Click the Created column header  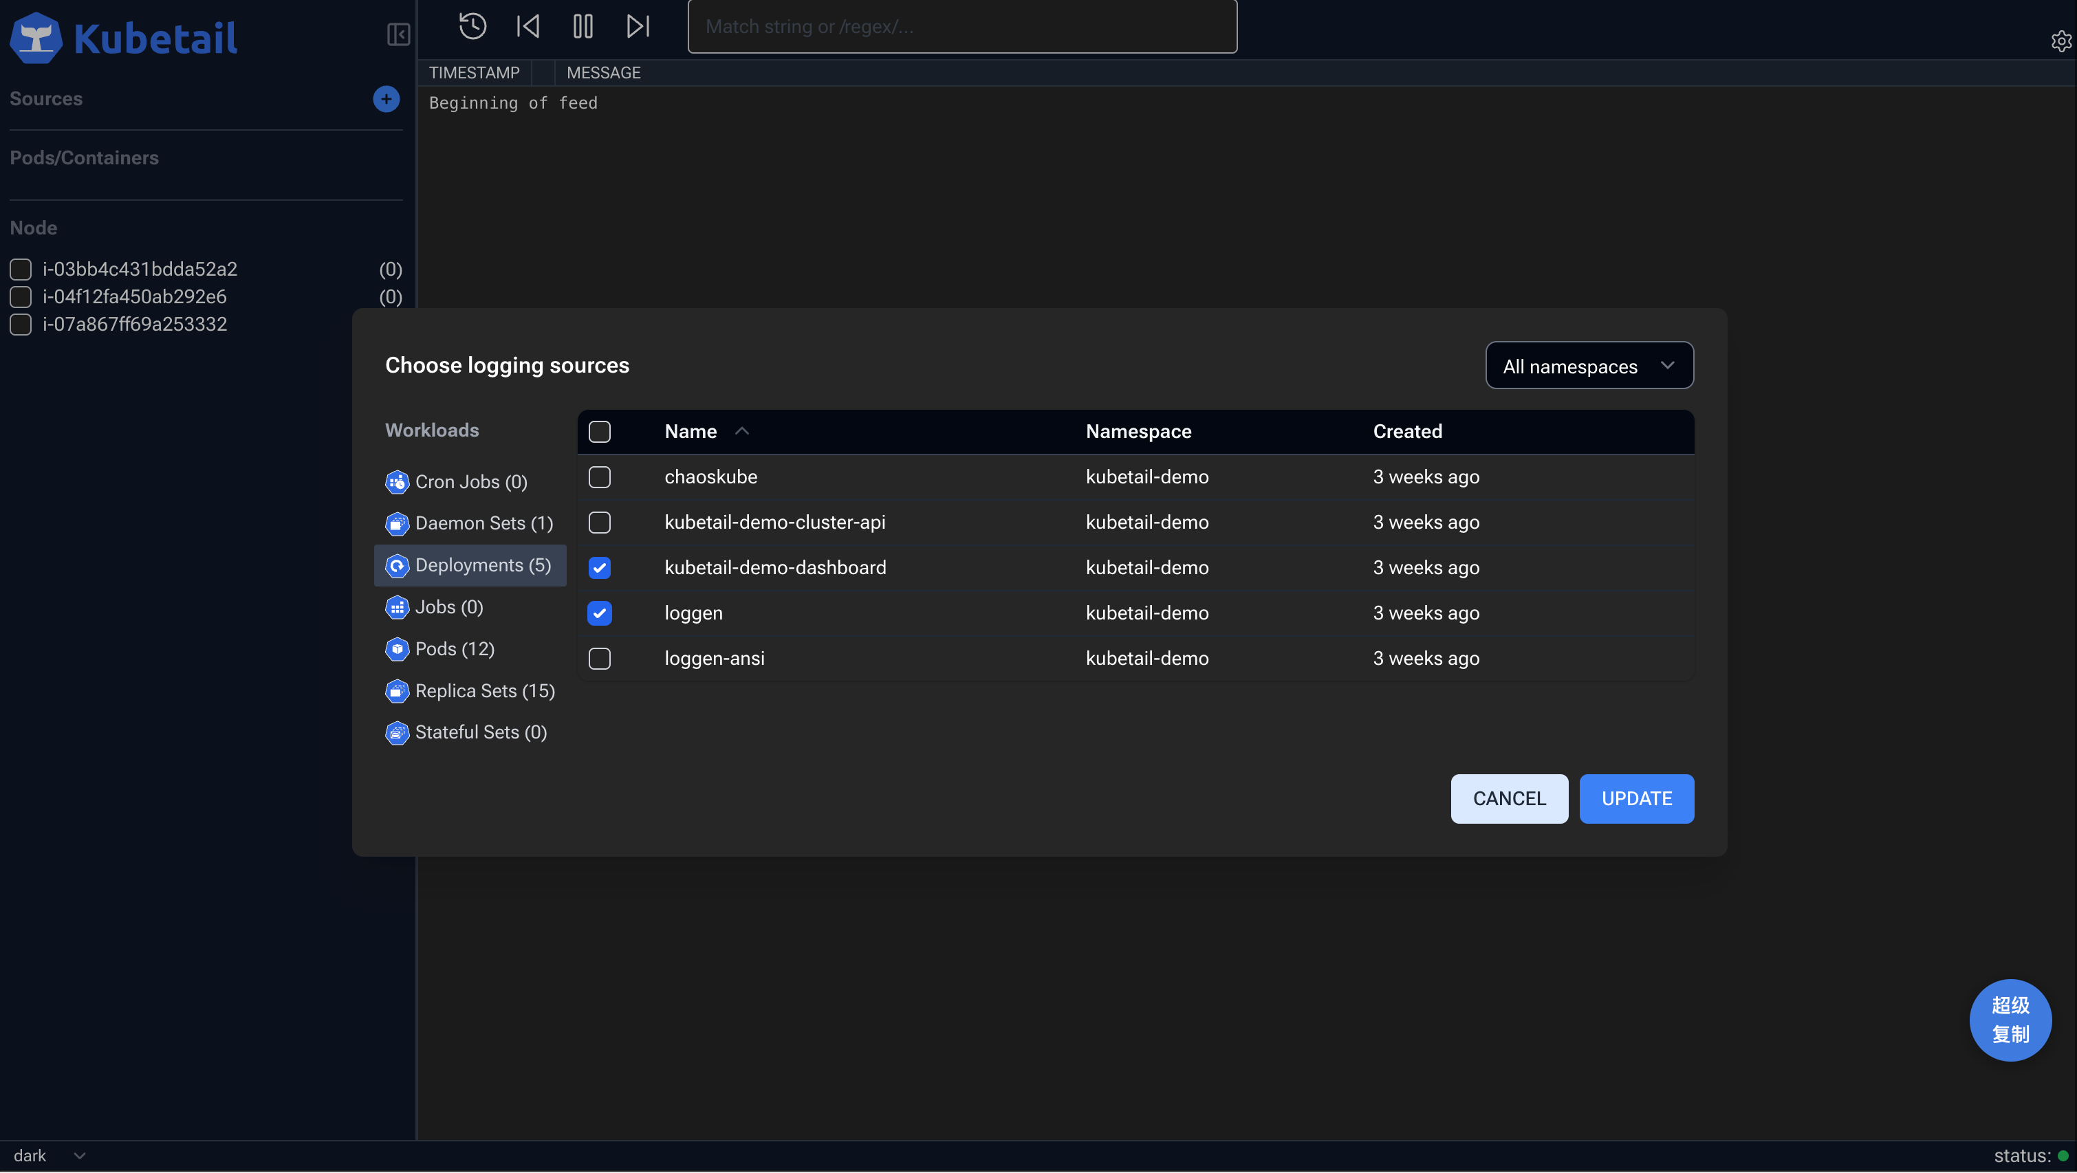pos(1408,431)
